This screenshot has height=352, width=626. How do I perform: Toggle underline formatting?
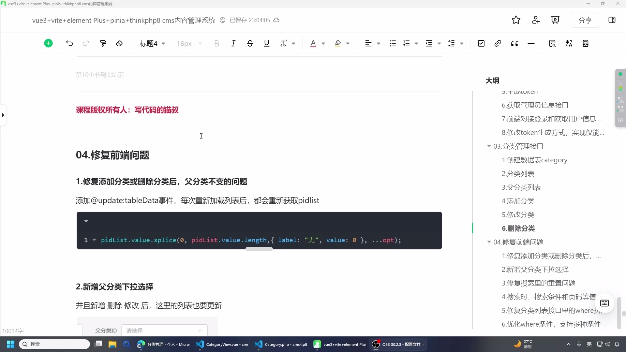click(267, 43)
